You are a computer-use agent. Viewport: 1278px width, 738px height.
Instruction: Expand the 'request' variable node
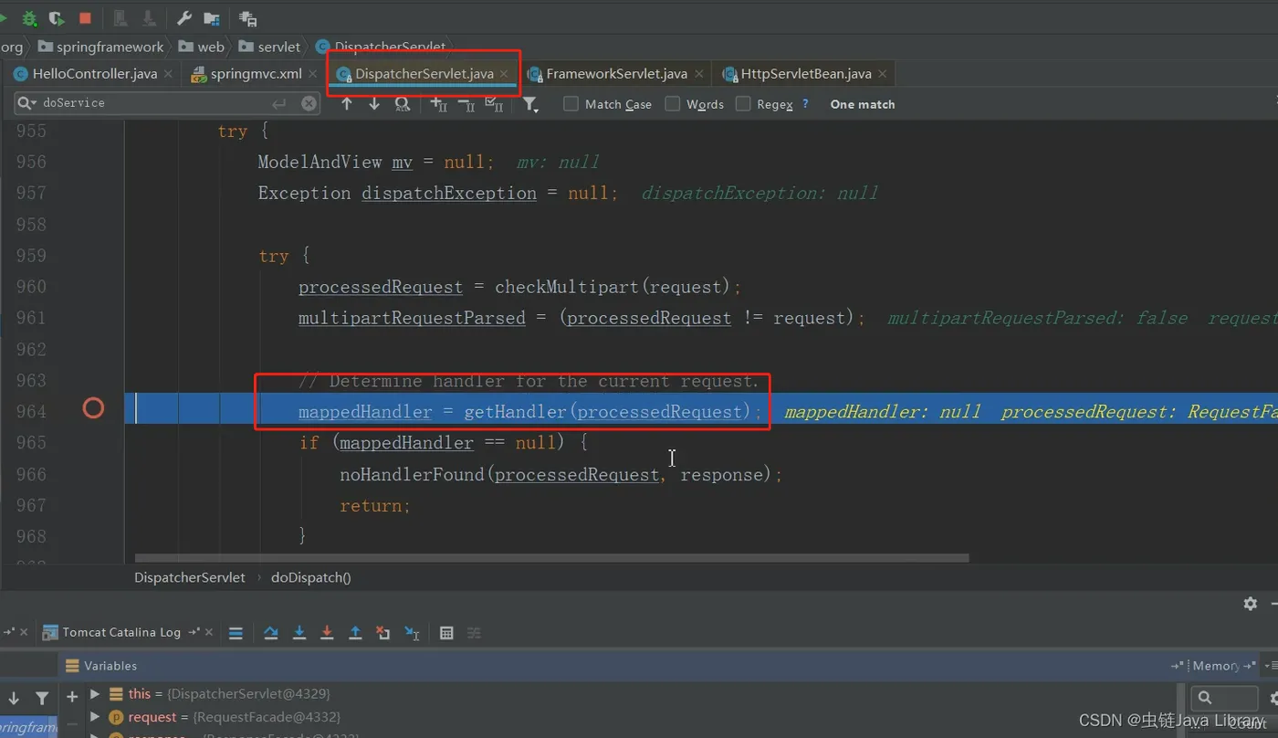[x=95, y=717]
